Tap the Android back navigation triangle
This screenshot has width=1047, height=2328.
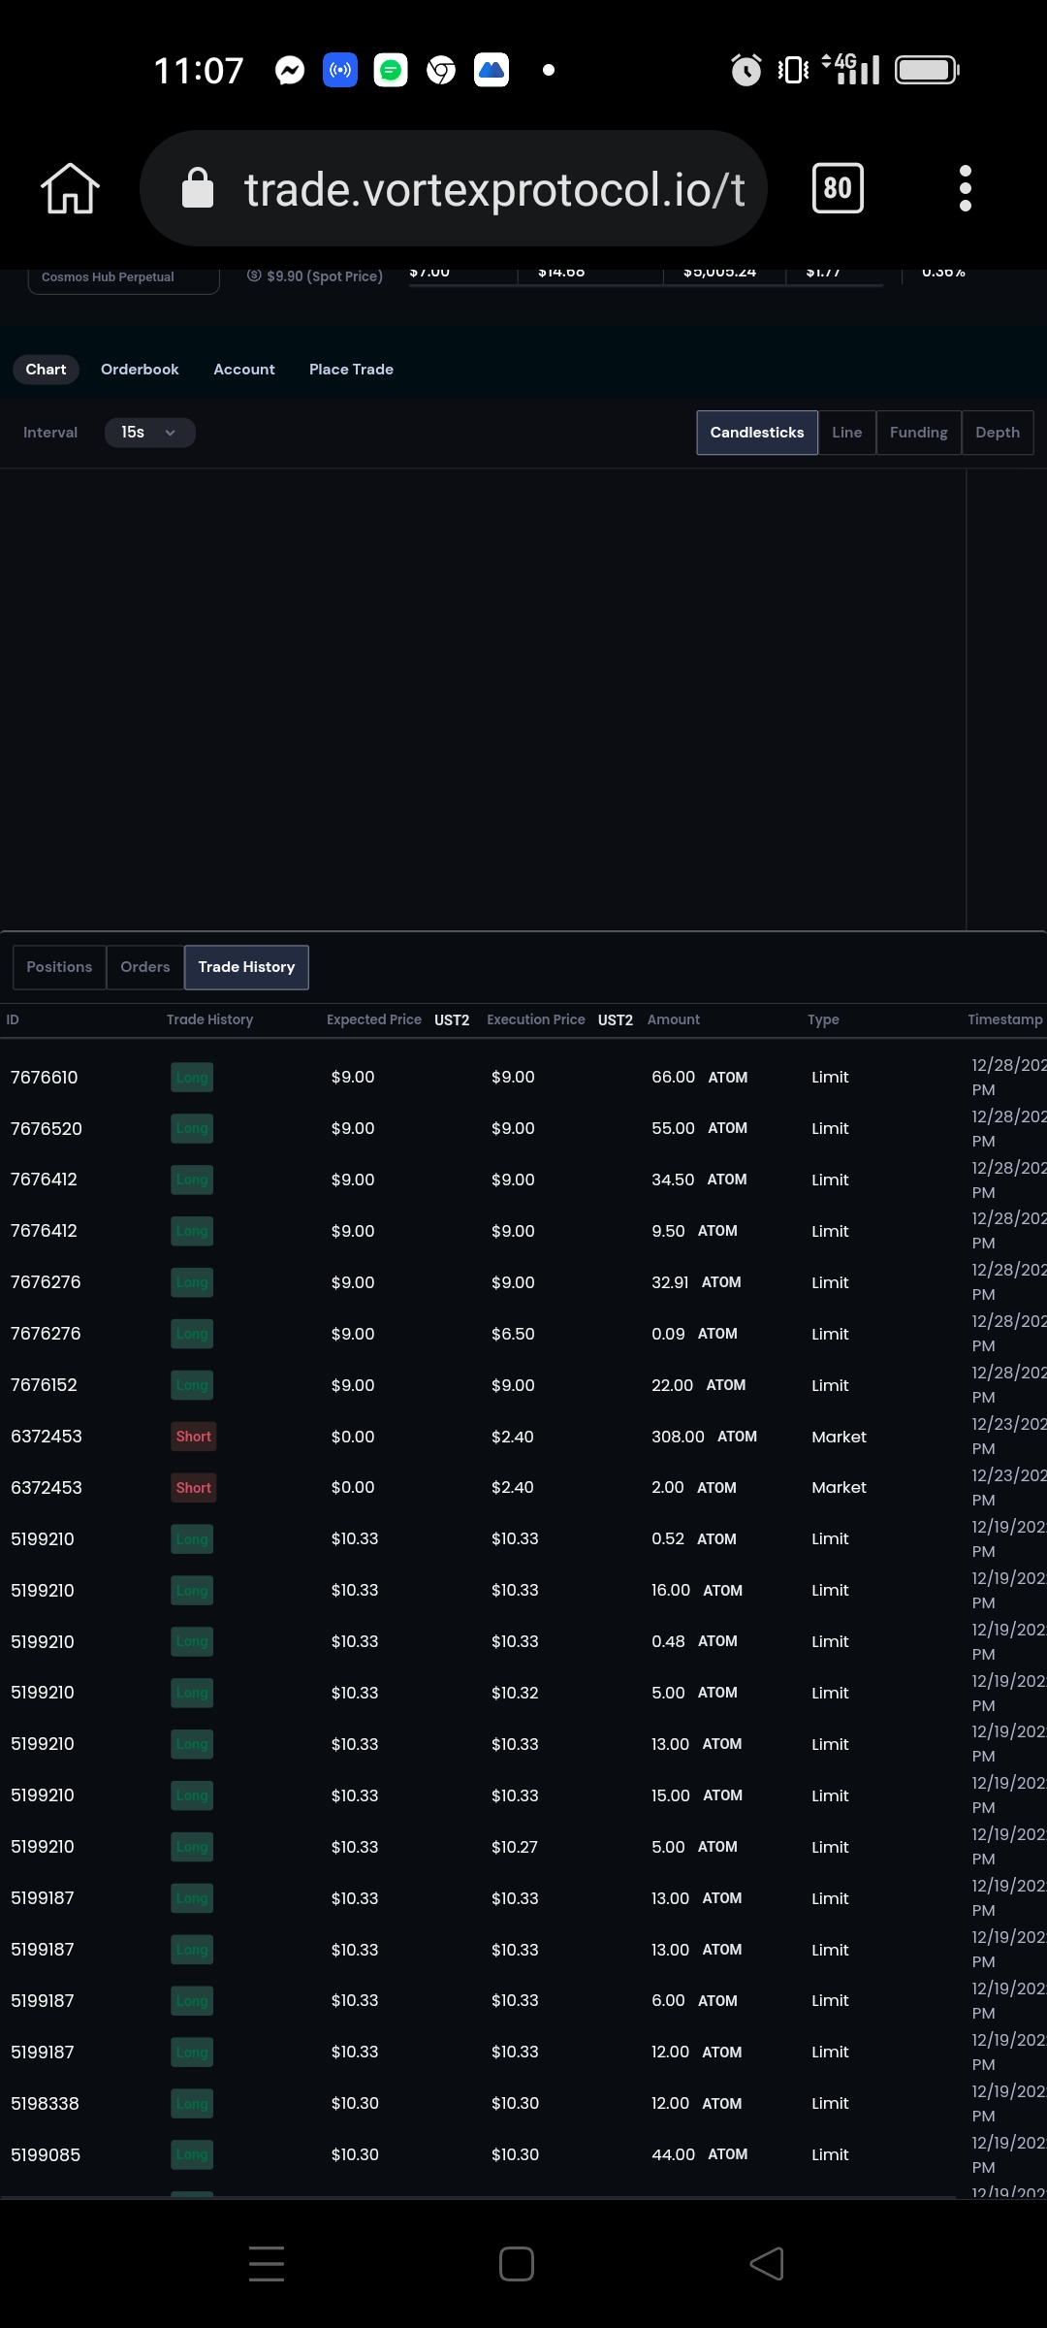[767, 2264]
